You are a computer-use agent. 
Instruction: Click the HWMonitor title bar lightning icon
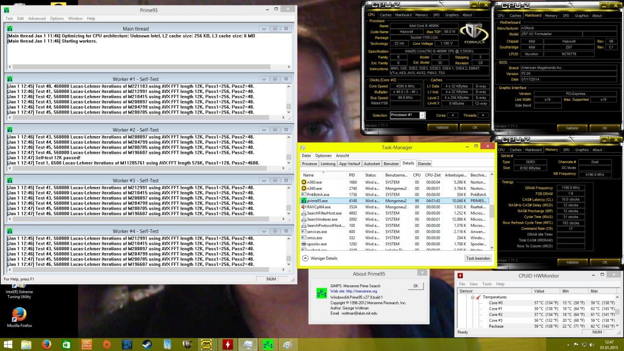(x=460, y=276)
